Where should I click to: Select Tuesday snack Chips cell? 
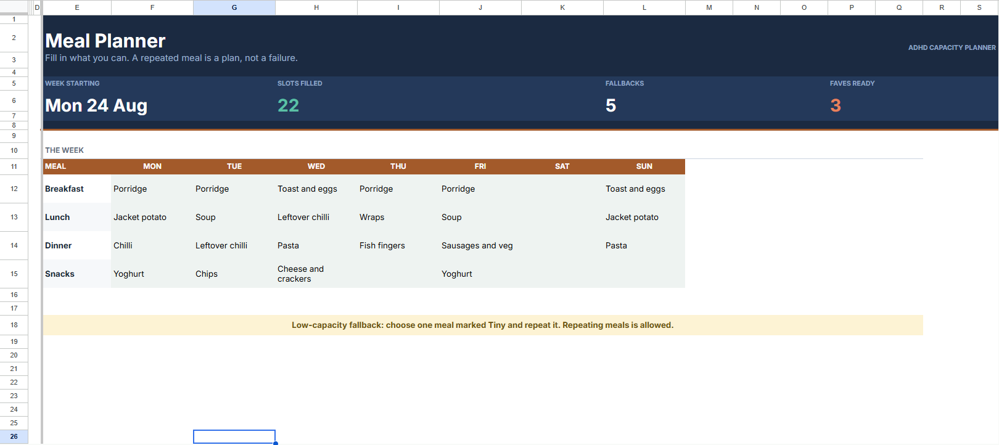click(x=234, y=274)
